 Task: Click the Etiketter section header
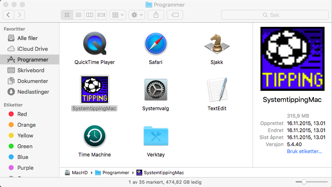(13, 105)
